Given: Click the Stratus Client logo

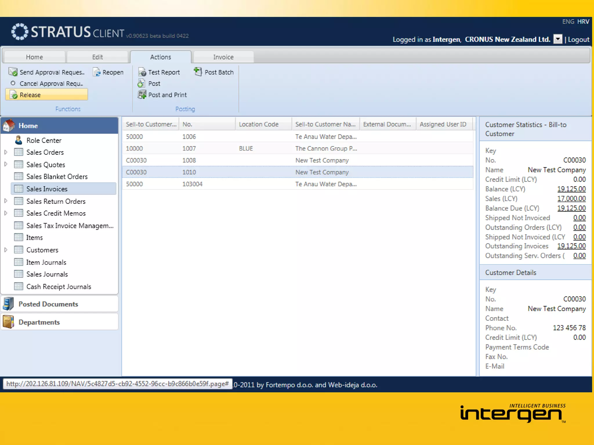Looking at the screenshot, I should [68, 32].
